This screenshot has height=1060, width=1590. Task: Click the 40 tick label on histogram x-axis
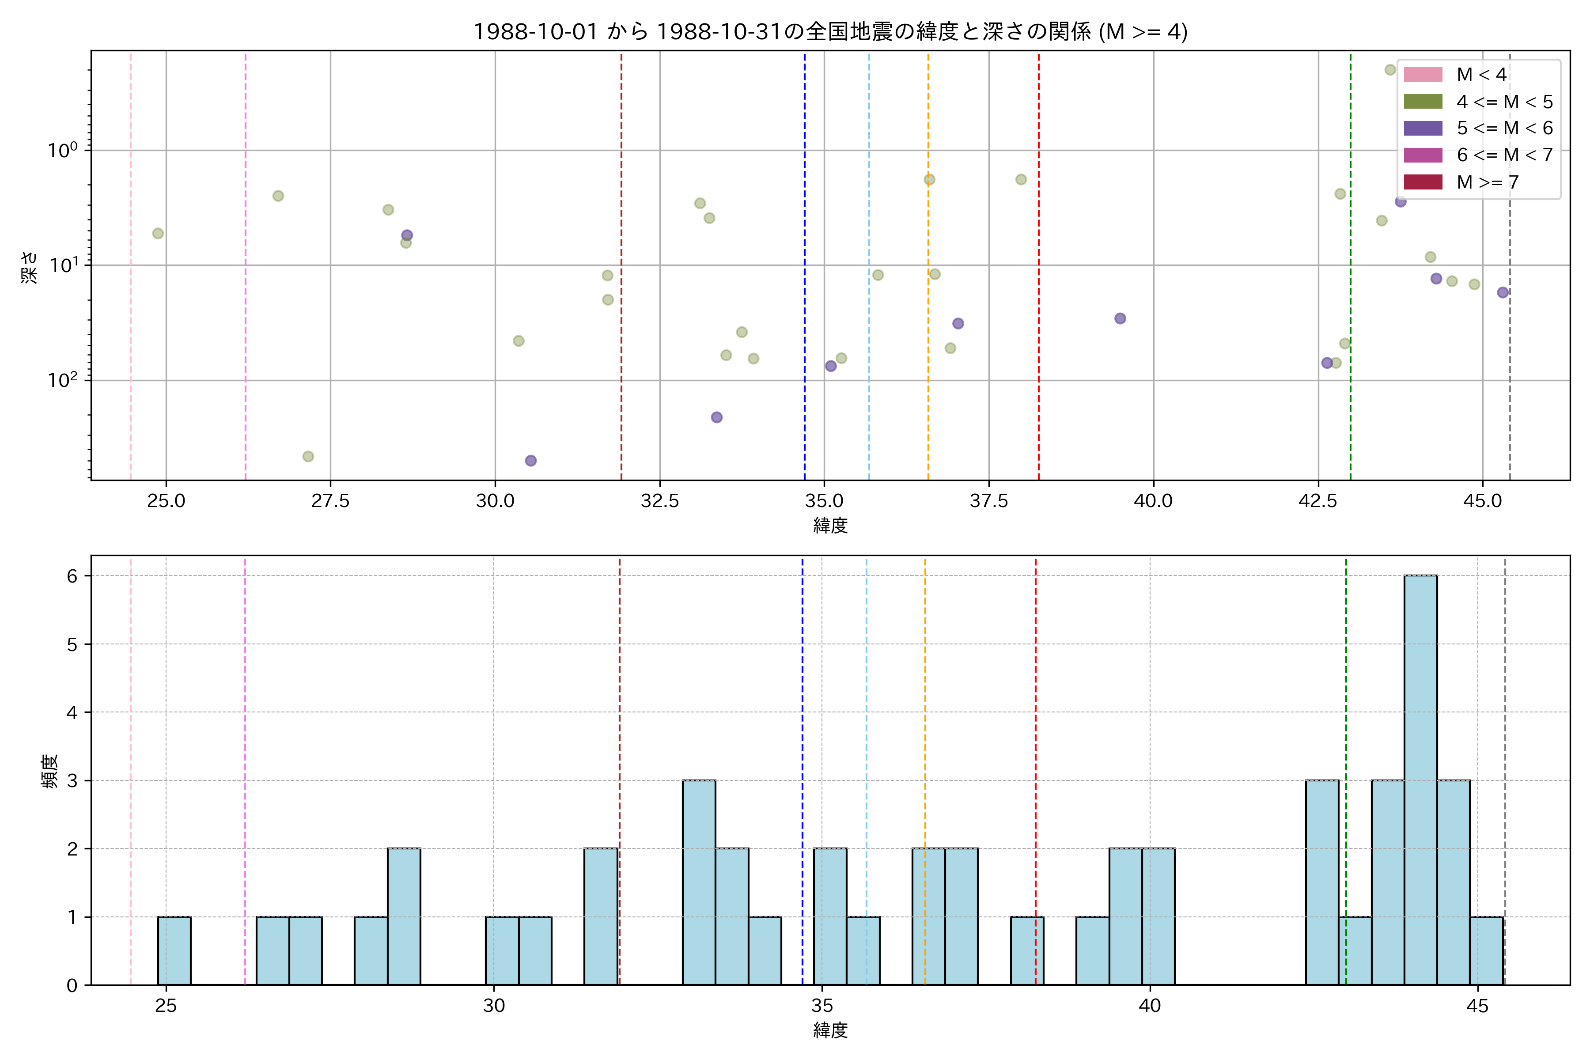[x=1149, y=1006]
